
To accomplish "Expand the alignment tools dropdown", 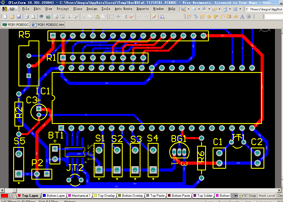I will [199, 9].
